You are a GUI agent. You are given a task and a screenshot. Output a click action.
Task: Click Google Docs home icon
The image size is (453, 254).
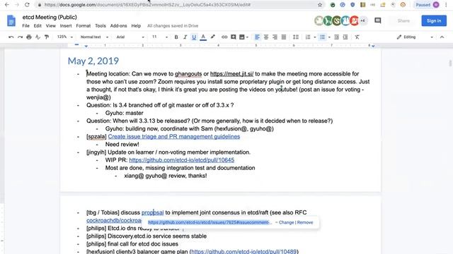coord(11,20)
